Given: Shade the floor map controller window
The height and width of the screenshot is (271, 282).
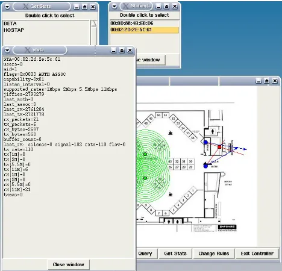Looking at the screenshot, I should click(x=267, y=81).
